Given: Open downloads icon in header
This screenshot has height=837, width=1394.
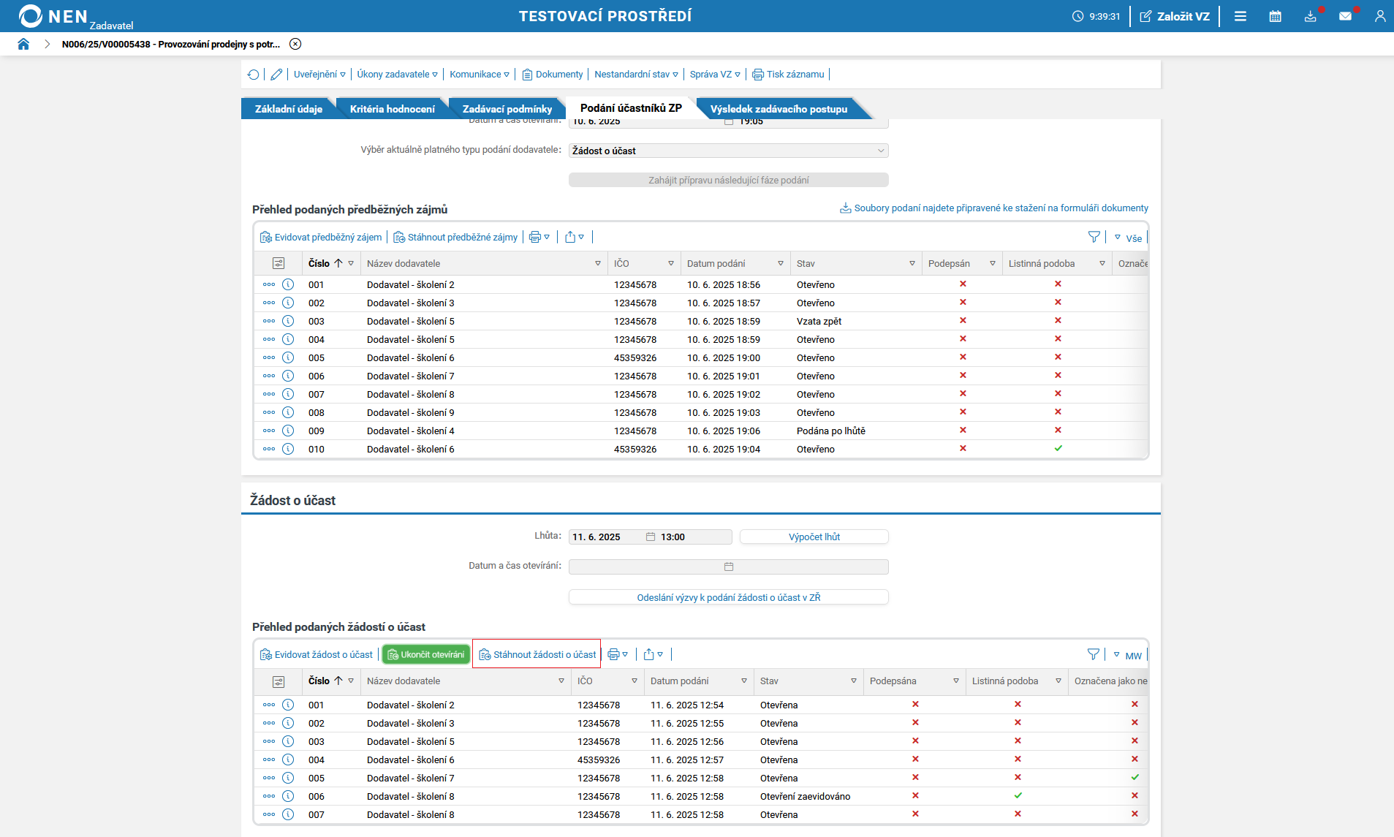Looking at the screenshot, I should tap(1311, 16).
